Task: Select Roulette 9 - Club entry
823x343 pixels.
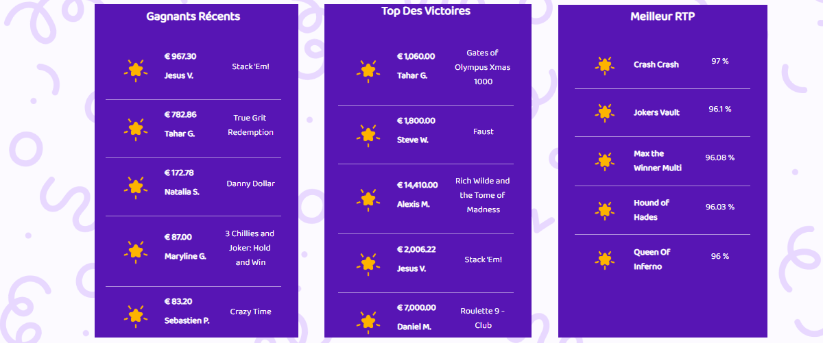Action: click(483, 318)
